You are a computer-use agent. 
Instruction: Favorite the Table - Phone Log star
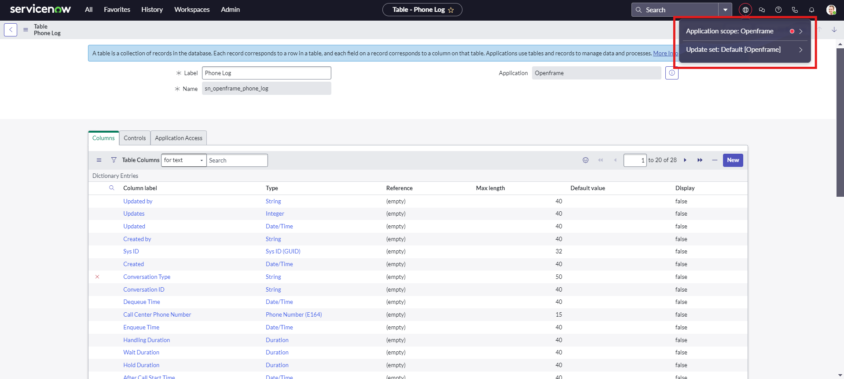(x=451, y=10)
